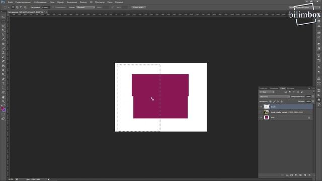Image resolution: width=322 pixels, height=181 pixels.
Task: Select the Zoom tool
Action: [x=3, y=102]
